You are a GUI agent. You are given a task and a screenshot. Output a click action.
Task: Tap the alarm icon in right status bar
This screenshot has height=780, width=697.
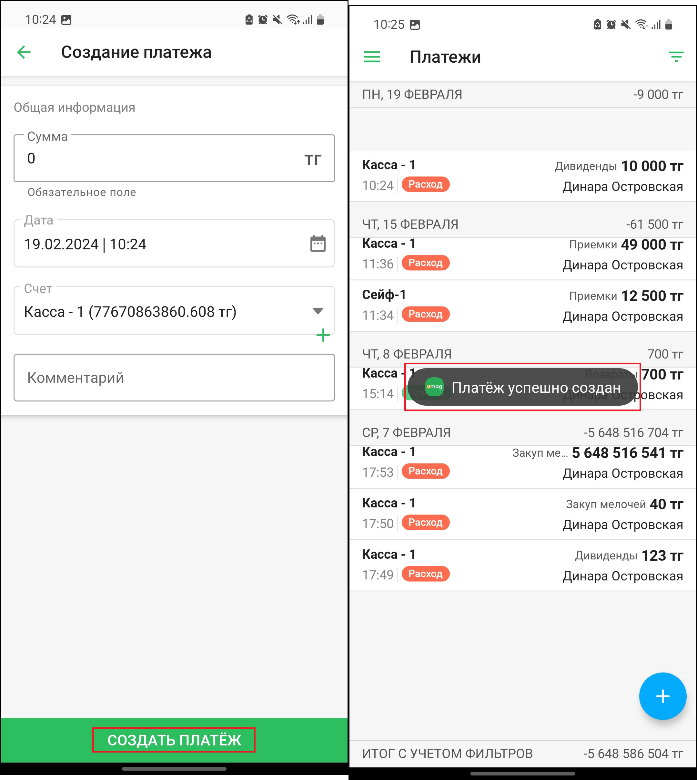(x=611, y=25)
